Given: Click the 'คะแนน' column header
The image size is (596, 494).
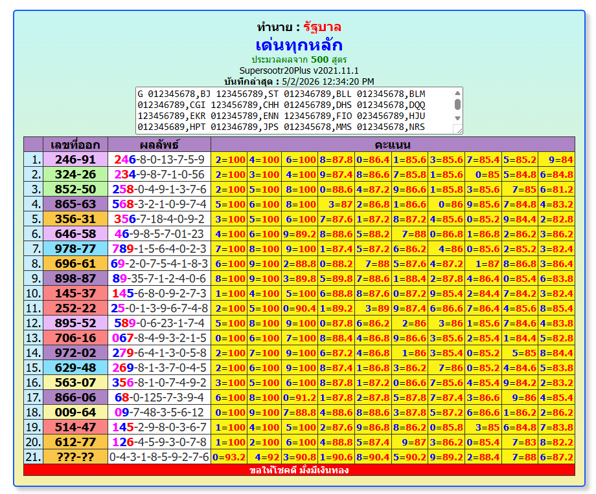Looking at the screenshot, I should [x=393, y=145].
